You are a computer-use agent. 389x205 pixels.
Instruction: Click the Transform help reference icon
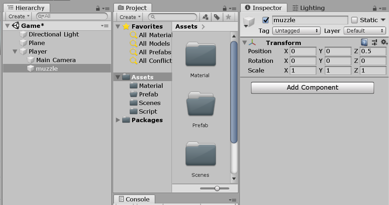coord(364,42)
